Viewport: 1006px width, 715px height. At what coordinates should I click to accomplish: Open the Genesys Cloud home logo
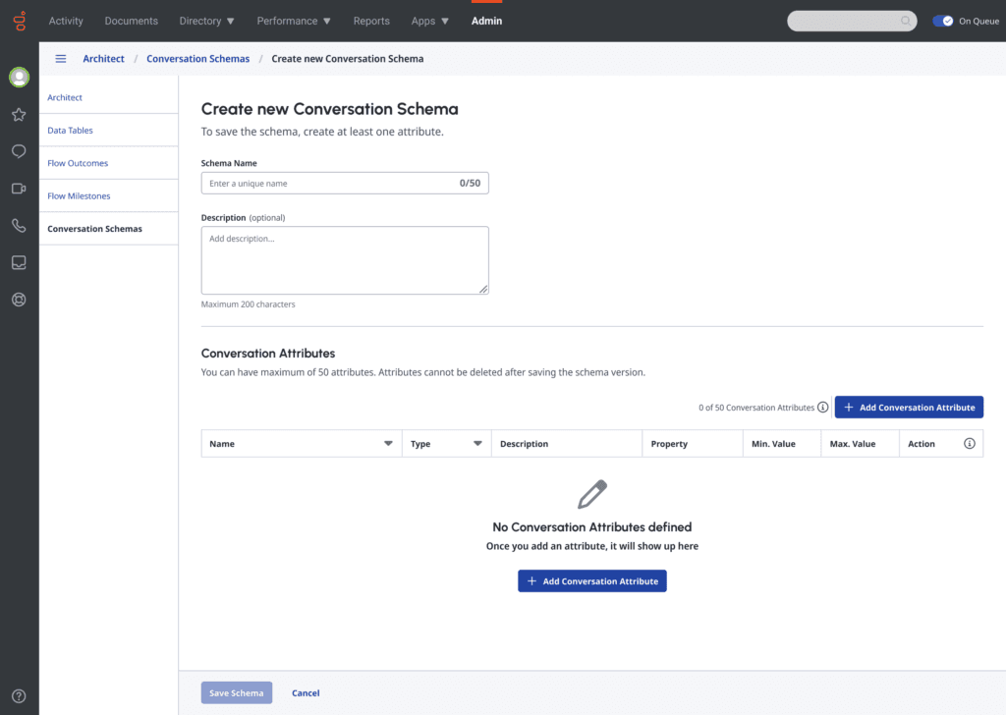point(19,20)
